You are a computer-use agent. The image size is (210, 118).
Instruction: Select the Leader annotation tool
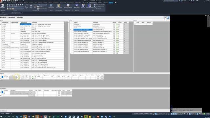pyautogui.click(x=27, y=6)
